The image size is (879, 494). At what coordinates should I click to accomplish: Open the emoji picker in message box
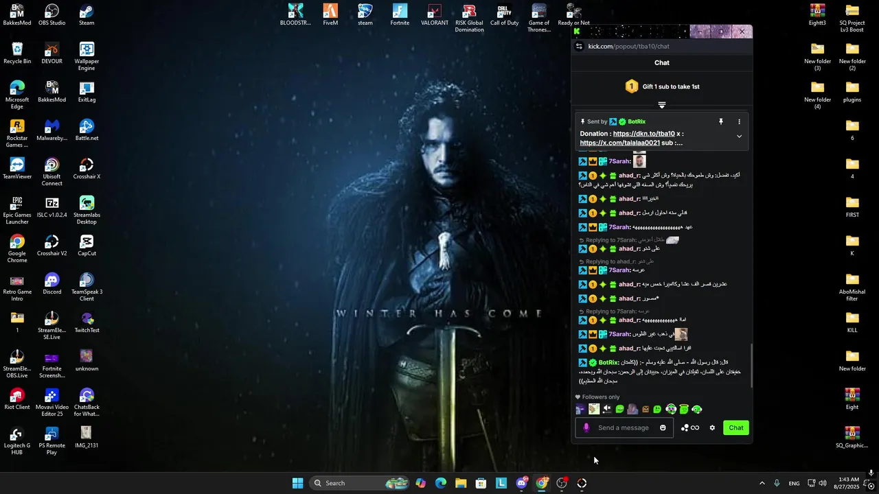click(x=663, y=427)
